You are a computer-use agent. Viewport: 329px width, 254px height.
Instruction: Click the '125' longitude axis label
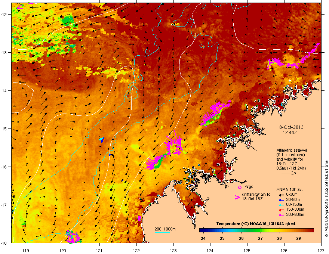(247, 250)
